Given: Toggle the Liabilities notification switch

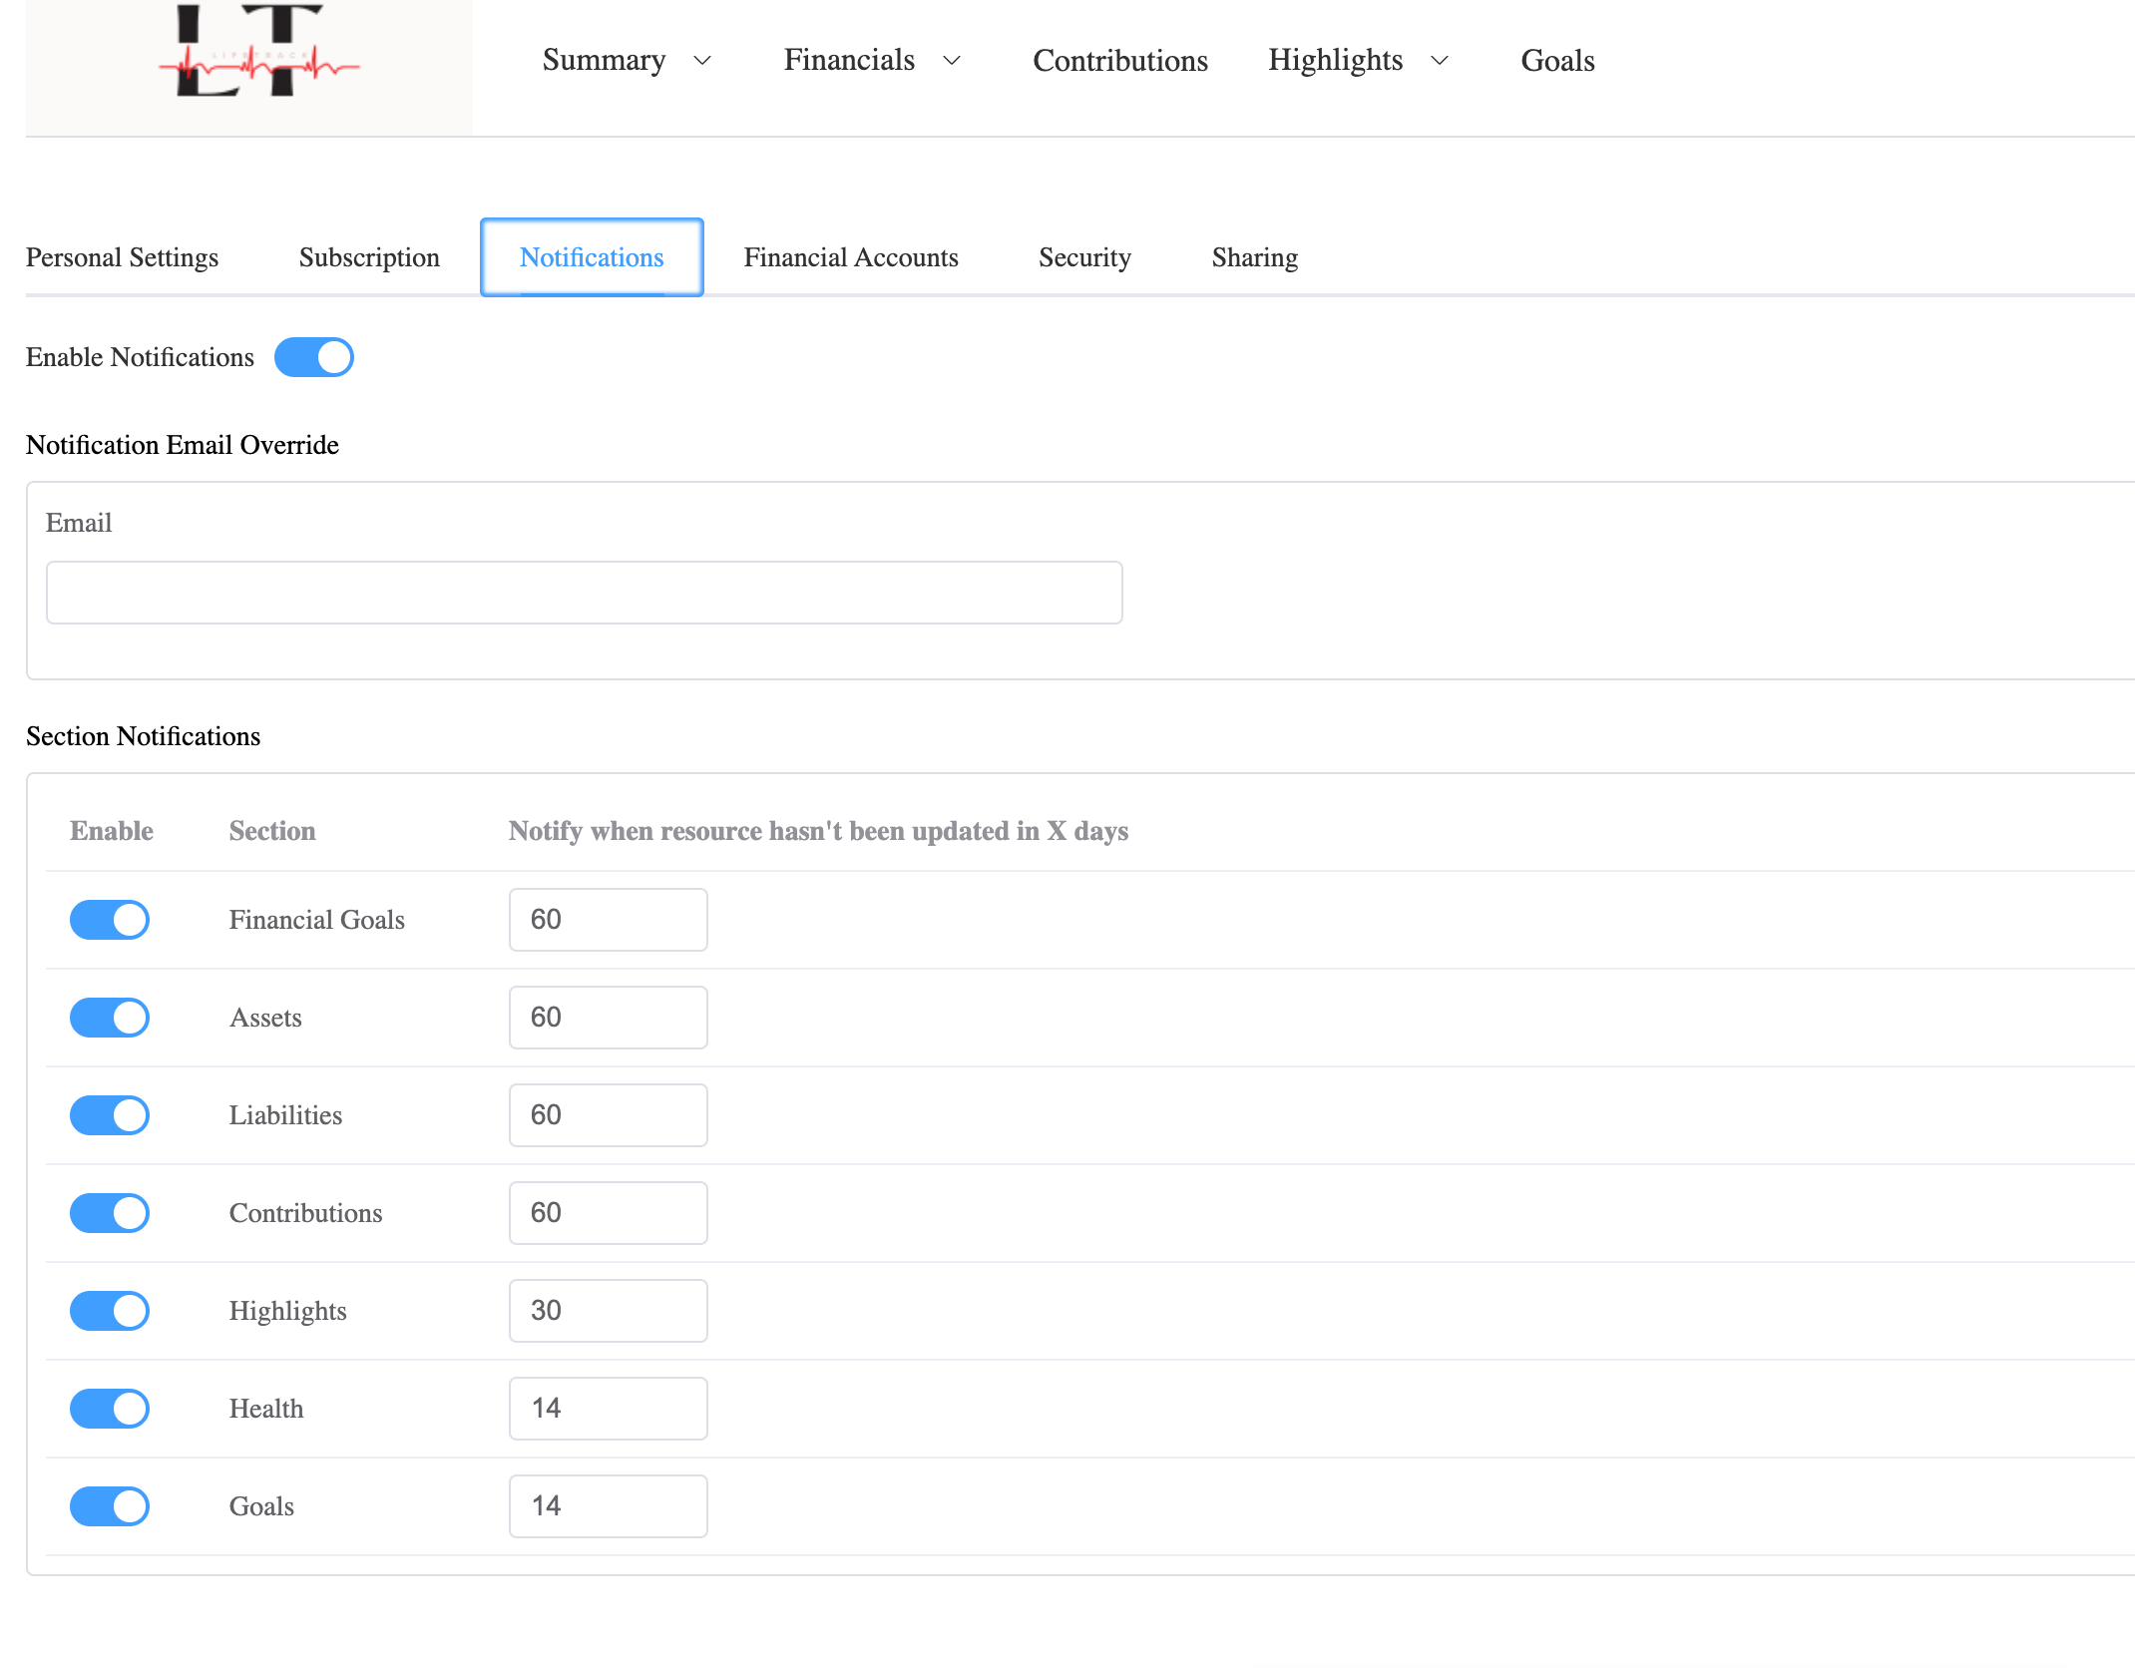Looking at the screenshot, I should coord(110,1115).
